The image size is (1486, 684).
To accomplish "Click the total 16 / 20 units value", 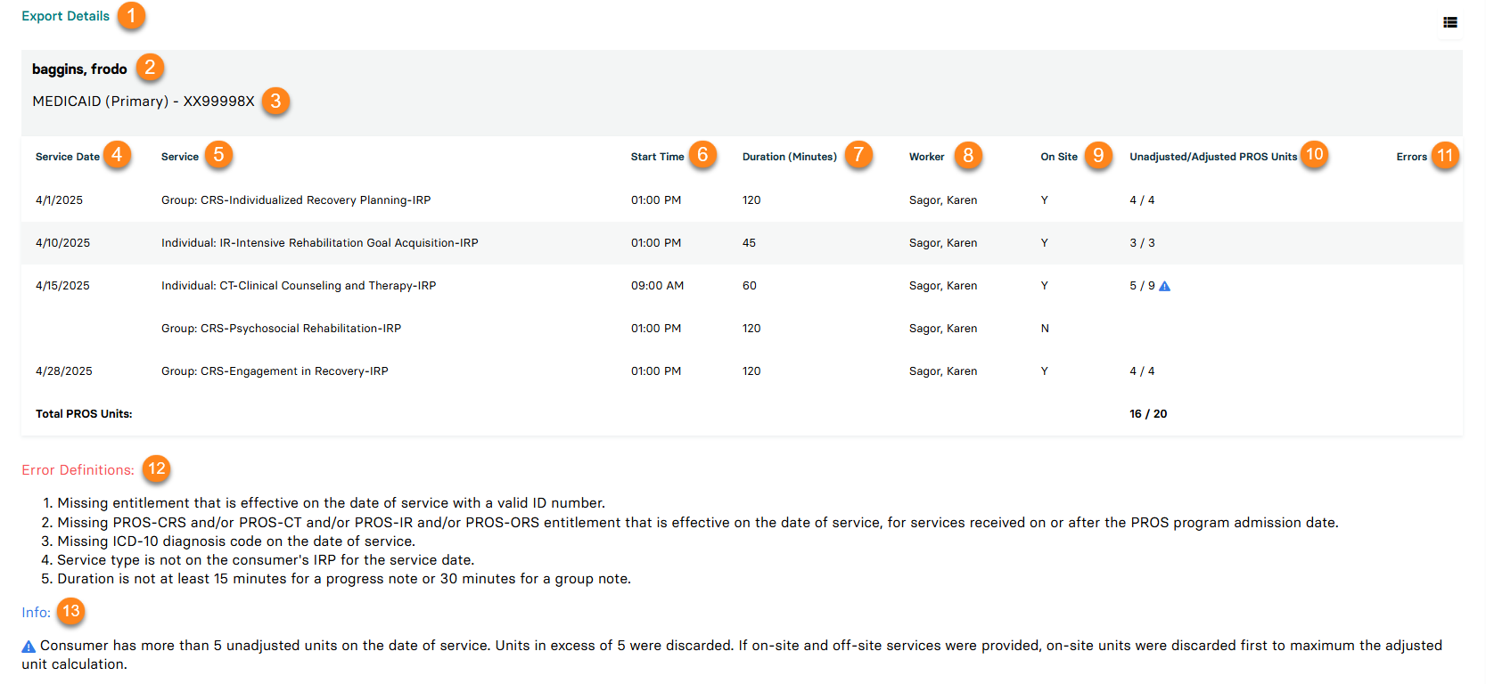I will pyautogui.click(x=1148, y=414).
